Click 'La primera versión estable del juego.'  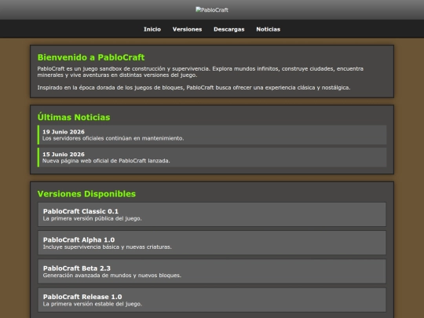(93, 304)
